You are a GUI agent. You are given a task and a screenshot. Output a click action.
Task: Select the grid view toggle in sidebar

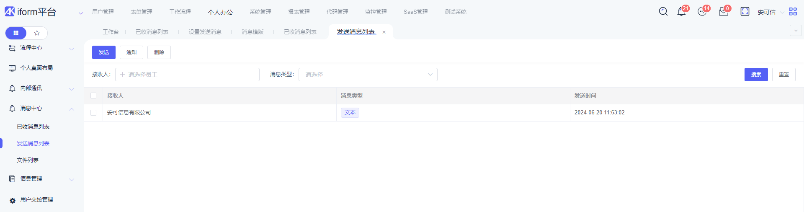point(16,33)
